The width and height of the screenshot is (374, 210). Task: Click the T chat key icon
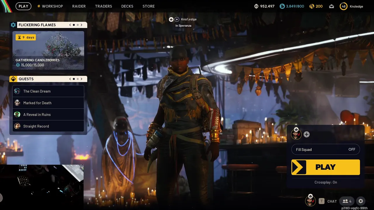point(321,201)
